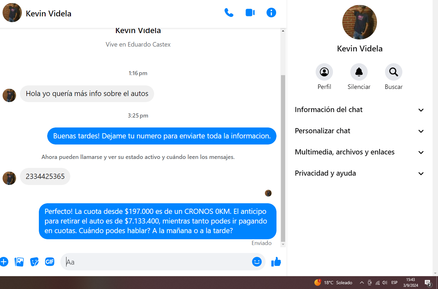Image resolution: width=438 pixels, height=289 pixels.
Task: Focus the Aa message input field
Action: [x=157, y=262]
